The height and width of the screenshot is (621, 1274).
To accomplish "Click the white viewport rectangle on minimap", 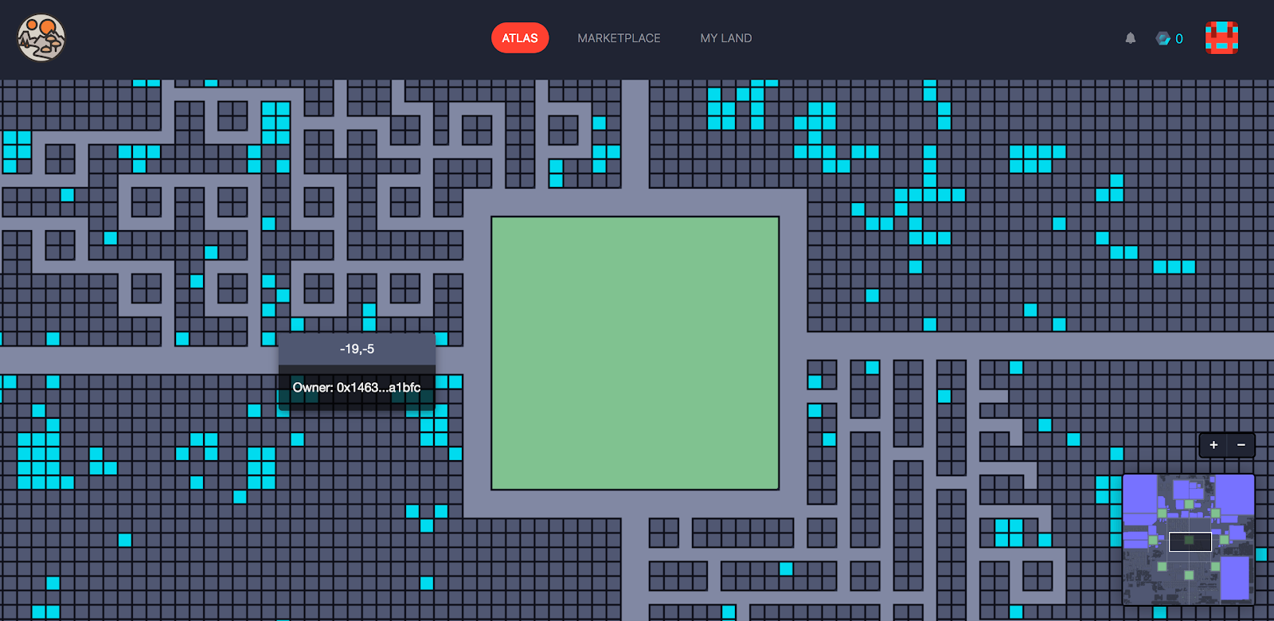I will 1190,541.
